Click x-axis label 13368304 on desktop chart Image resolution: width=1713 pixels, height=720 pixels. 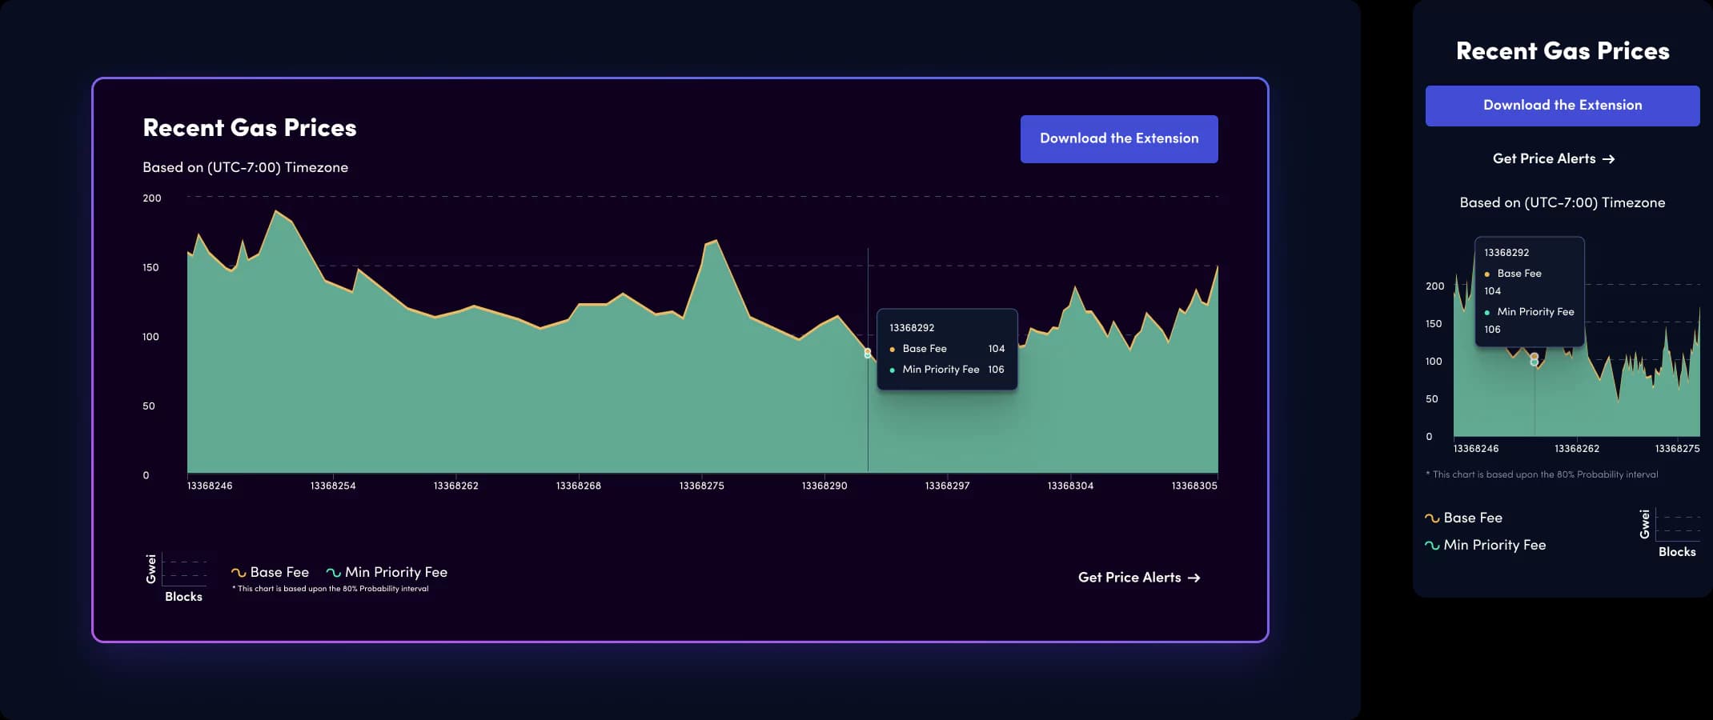click(1070, 486)
